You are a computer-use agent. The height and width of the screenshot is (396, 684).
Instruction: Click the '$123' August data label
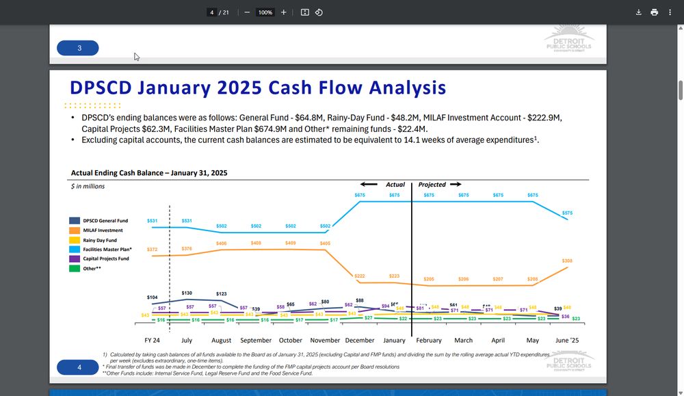click(221, 294)
